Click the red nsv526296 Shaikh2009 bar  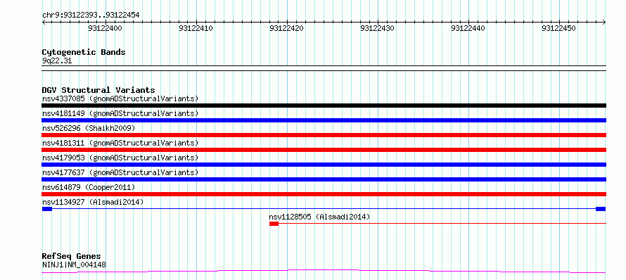point(324,135)
